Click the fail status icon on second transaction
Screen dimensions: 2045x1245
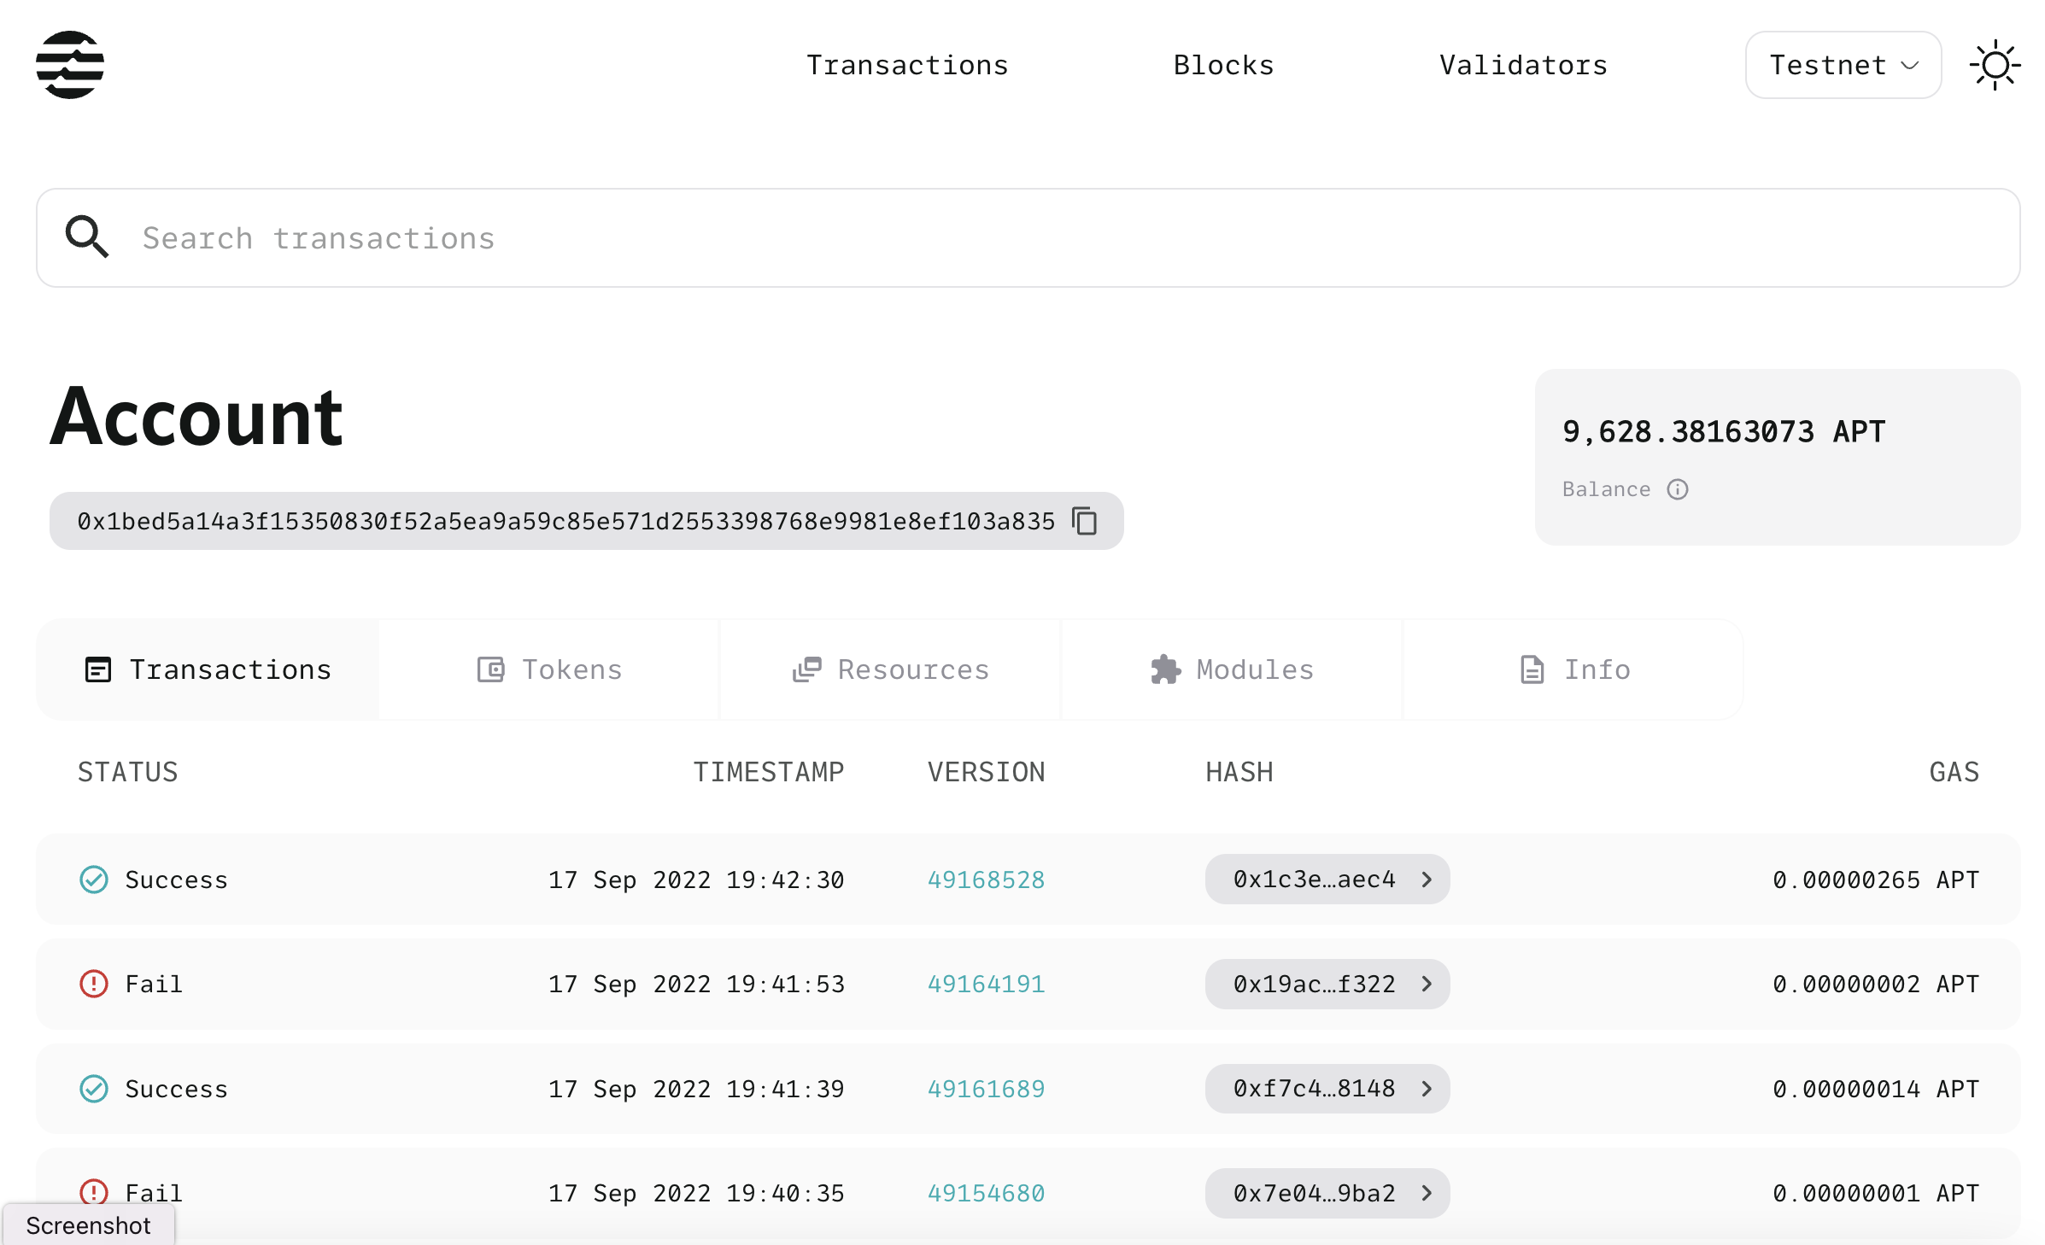pos(95,984)
